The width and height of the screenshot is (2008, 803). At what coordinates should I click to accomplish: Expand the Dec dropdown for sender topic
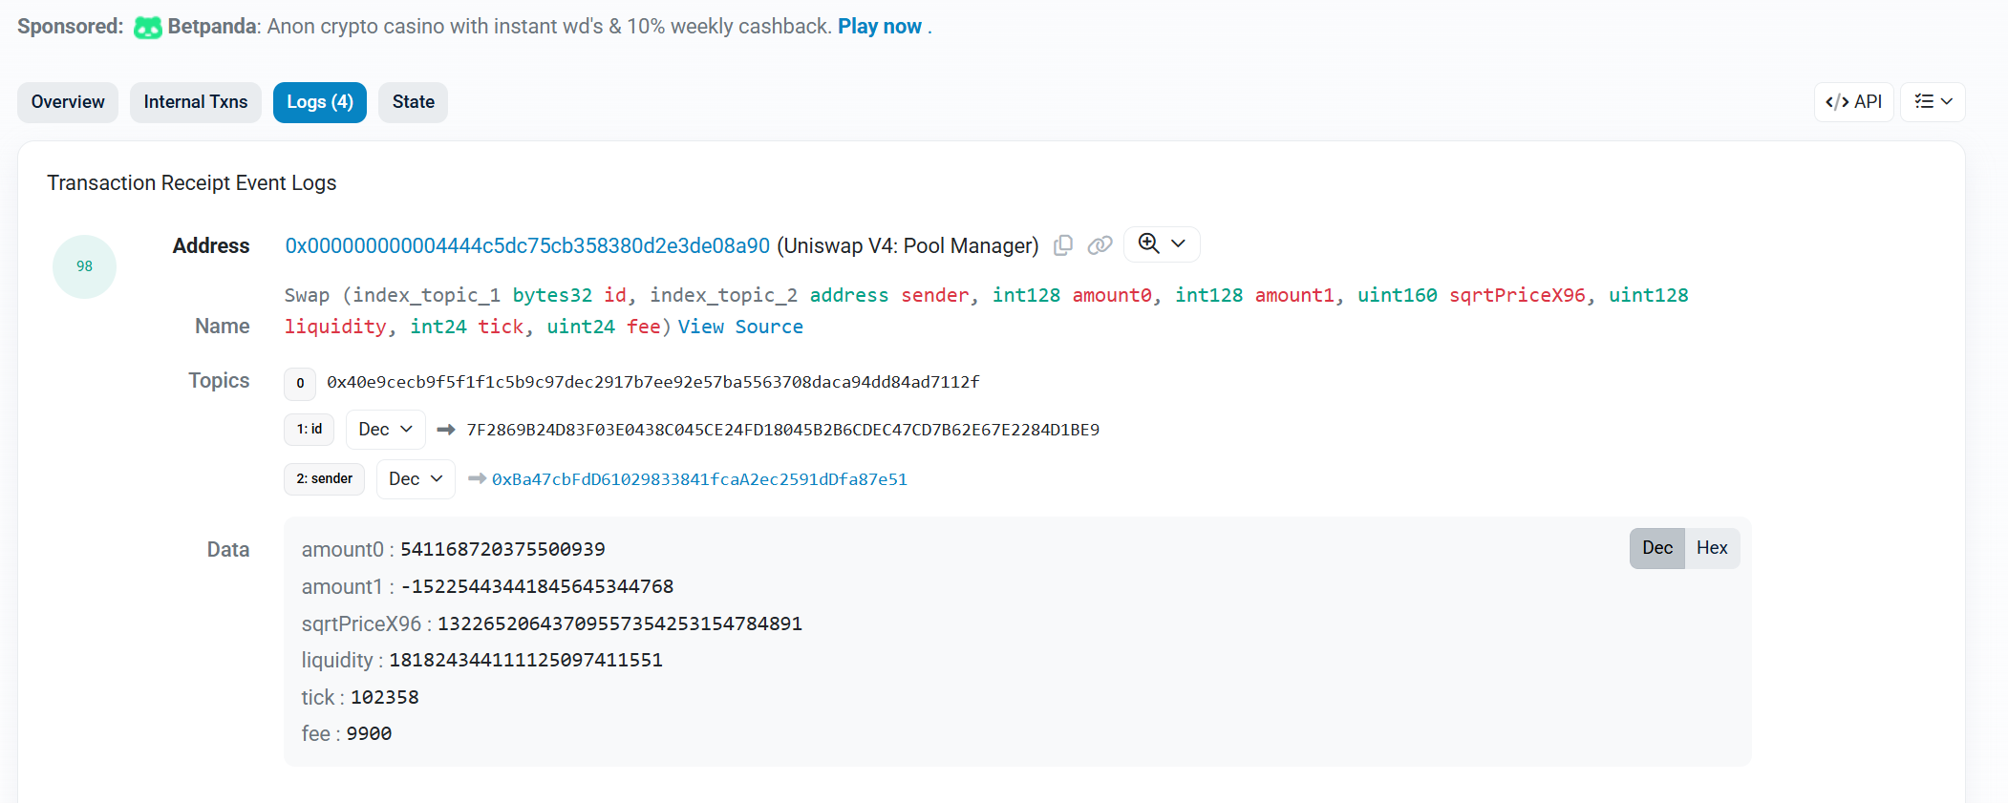[x=416, y=479]
